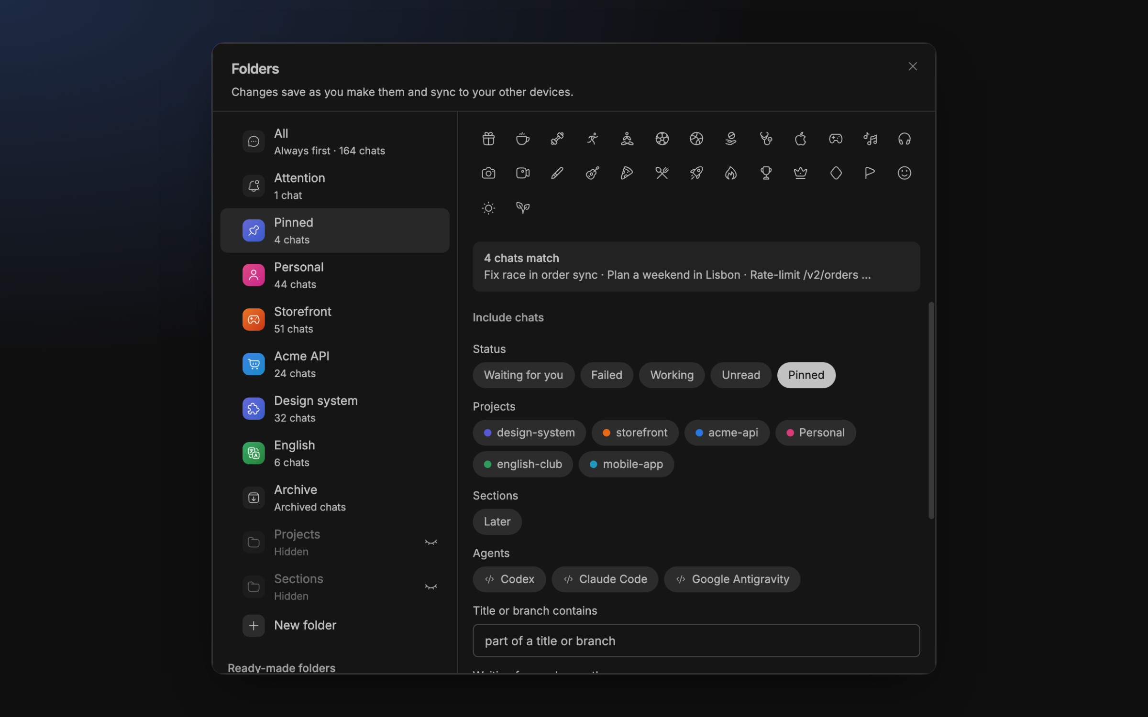Choose the sprout leaf icon
The height and width of the screenshot is (717, 1148).
coord(523,208)
